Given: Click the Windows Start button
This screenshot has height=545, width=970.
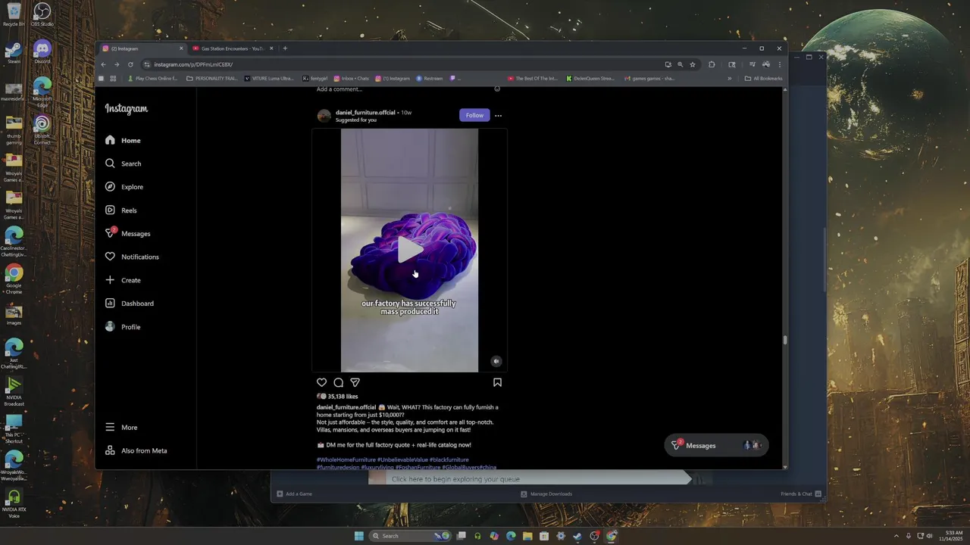Looking at the screenshot, I should [x=358, y=536].
